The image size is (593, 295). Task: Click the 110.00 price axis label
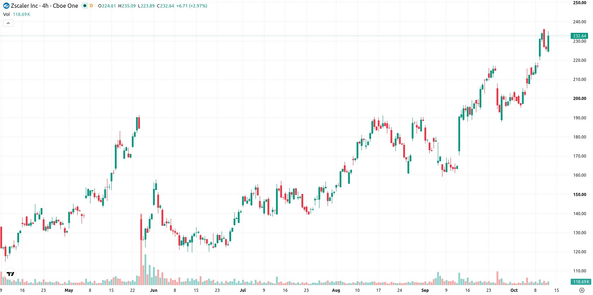pos(580,271)
